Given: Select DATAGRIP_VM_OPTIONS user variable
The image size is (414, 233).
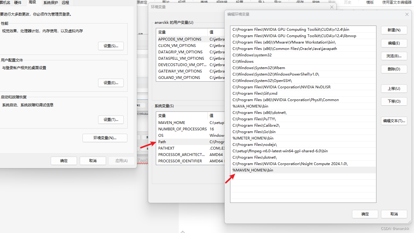Looking at the screenshot, I should click(190, 52).
